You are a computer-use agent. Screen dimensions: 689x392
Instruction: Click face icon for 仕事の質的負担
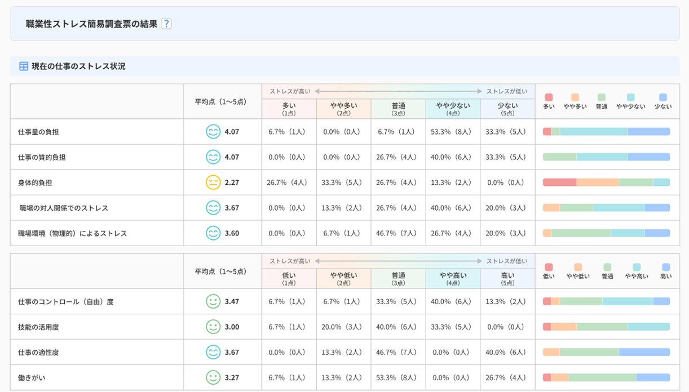click(213, 157)
